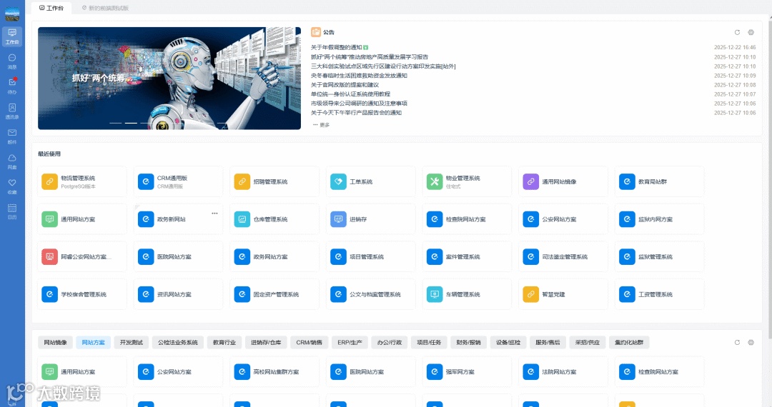Launch 司法鉴定管理系统 app
The width and height of the screenshot is (772, 407).
tap(563, 256)
